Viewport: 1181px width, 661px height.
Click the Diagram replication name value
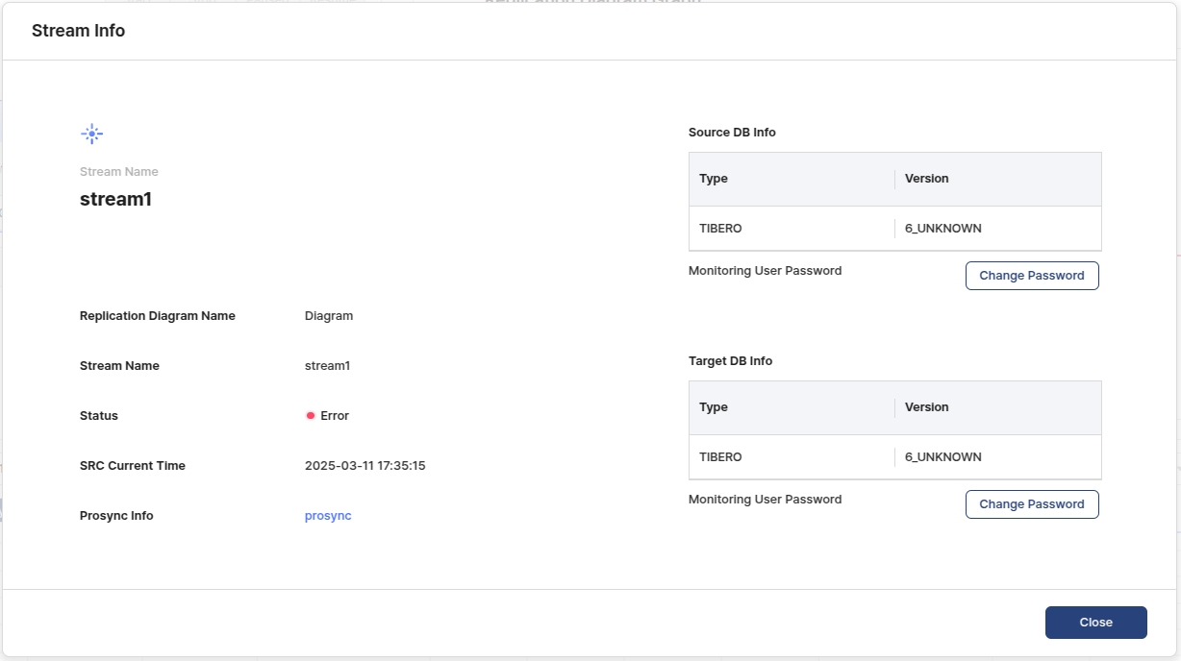click(329, 316)
